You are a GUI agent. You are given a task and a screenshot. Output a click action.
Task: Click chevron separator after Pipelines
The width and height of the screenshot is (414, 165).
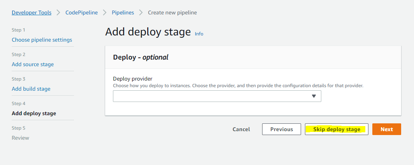click(141, 12)
